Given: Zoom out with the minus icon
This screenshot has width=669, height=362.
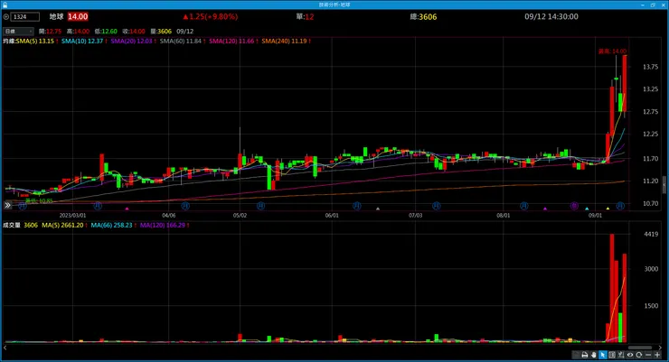Looking at the screenshot, I should coord(648,355).
